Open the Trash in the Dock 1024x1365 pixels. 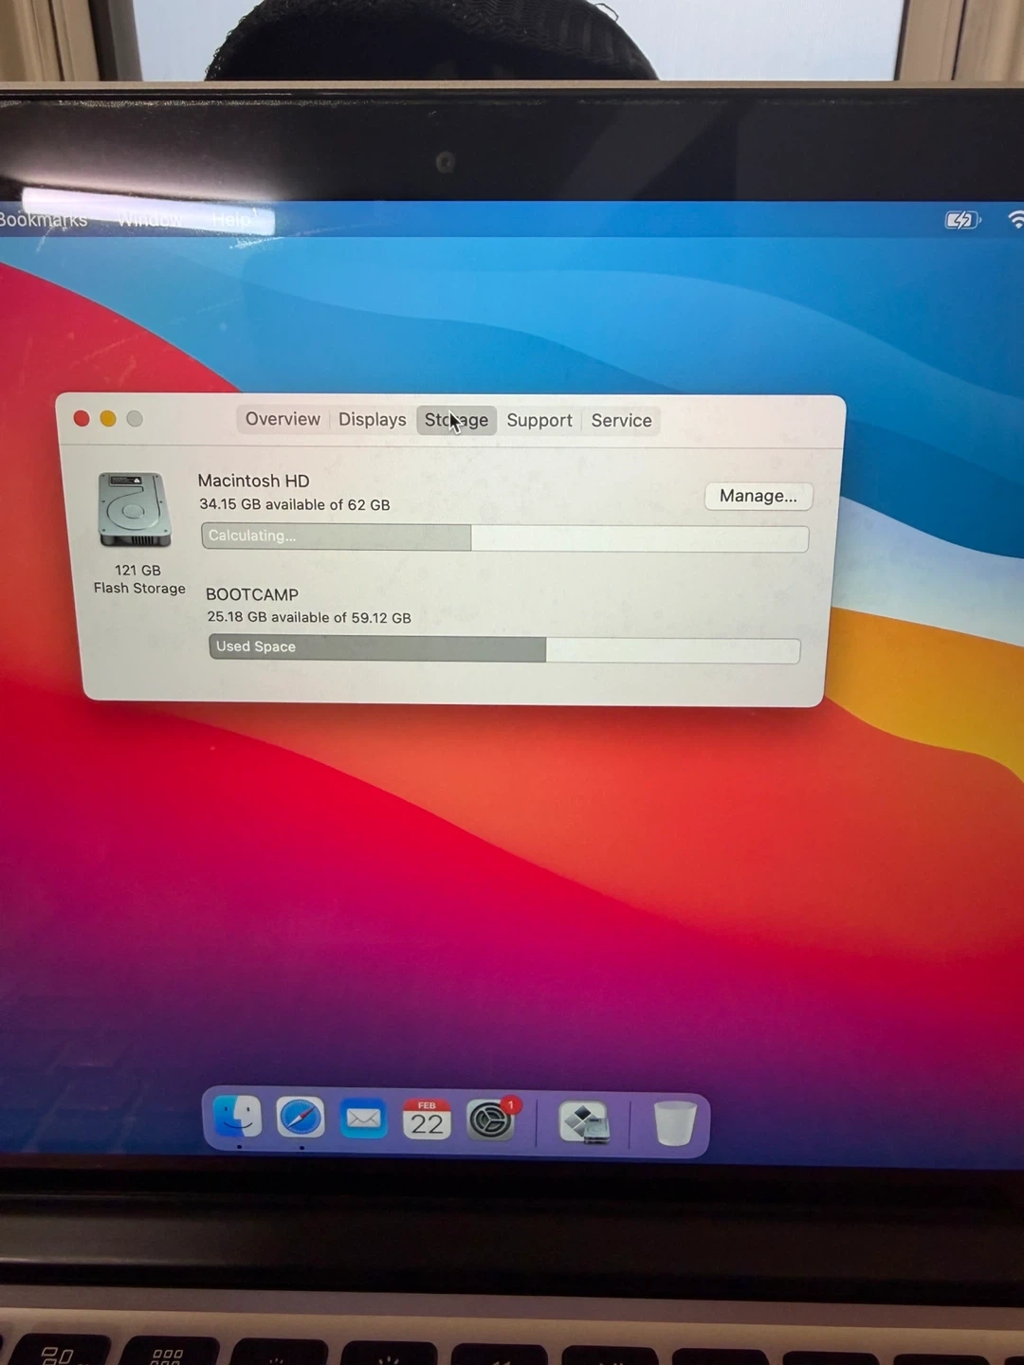[674, 1123]
